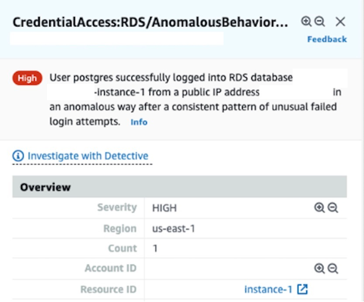Open the Feedback link
Viewport: 364px width, 302px height.
(327, 39)
